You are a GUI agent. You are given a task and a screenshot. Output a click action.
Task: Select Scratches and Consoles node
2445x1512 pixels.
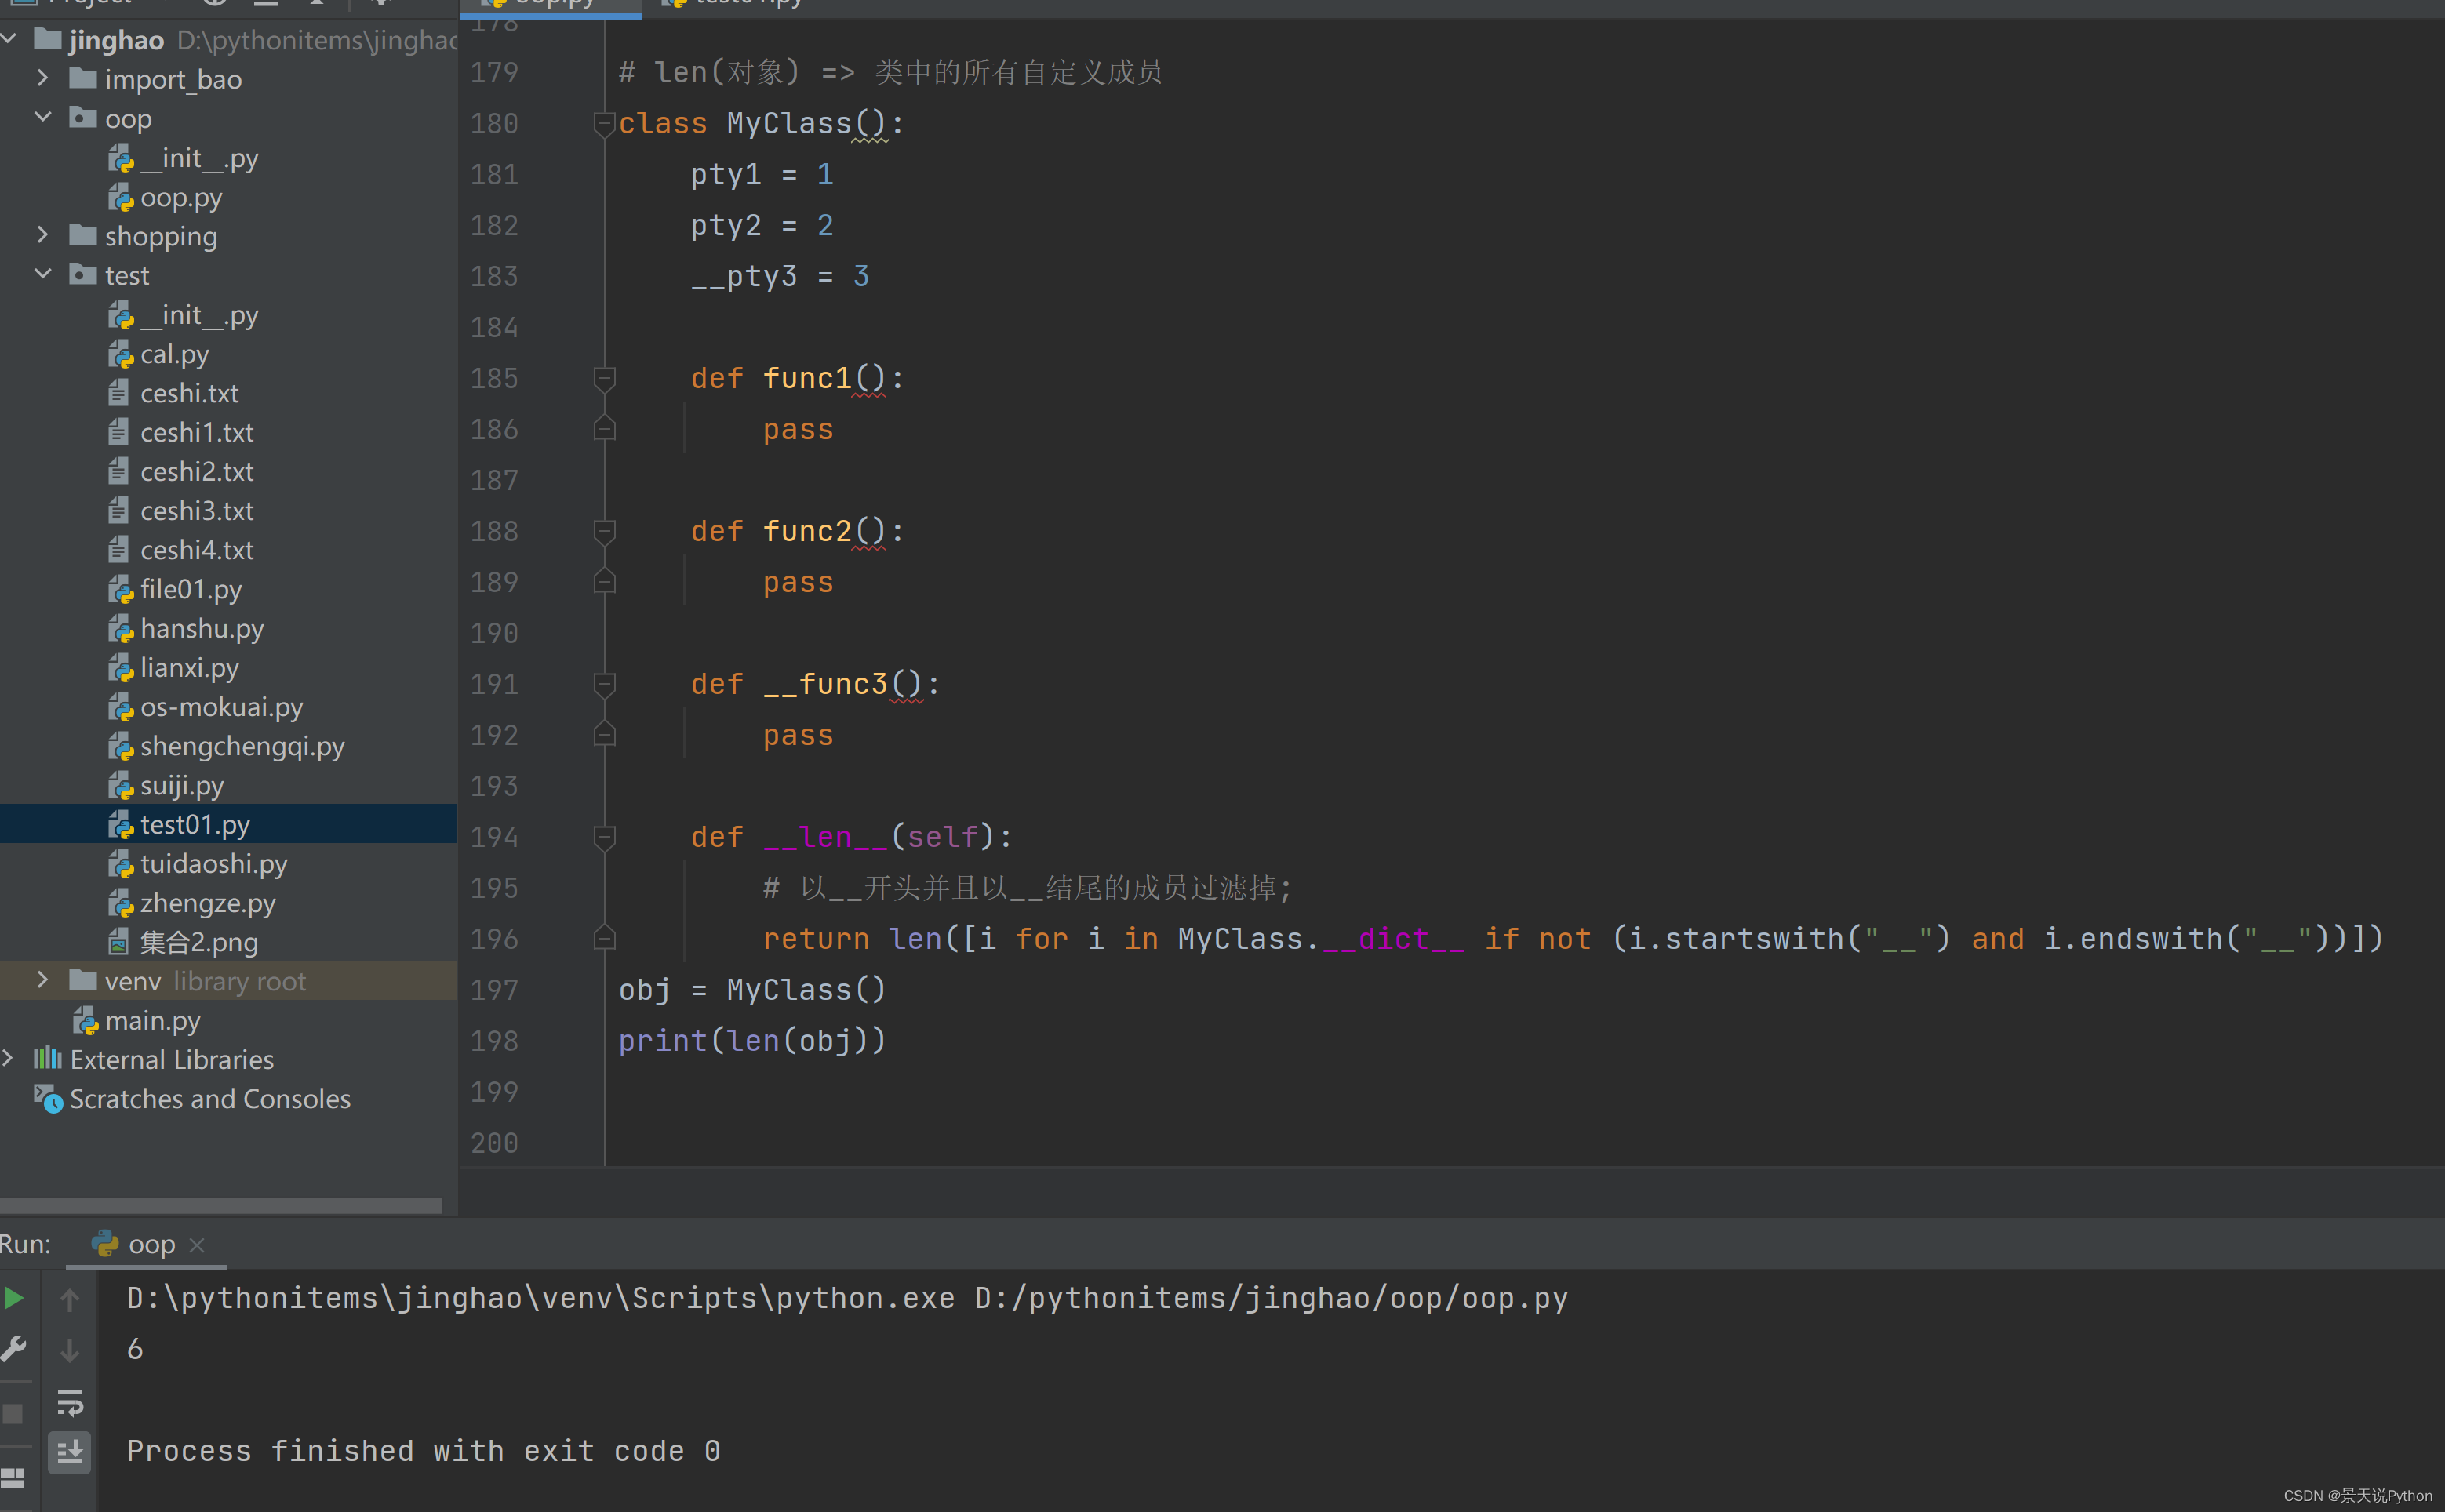[210, 1098]
